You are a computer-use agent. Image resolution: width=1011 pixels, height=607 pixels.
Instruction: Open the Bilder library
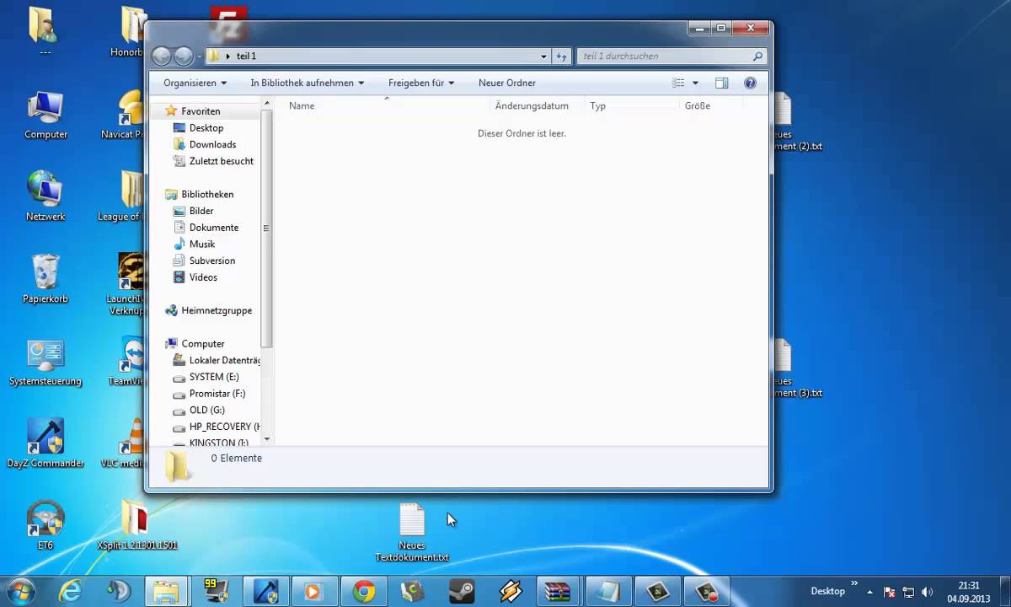click(x=201, y=211)
